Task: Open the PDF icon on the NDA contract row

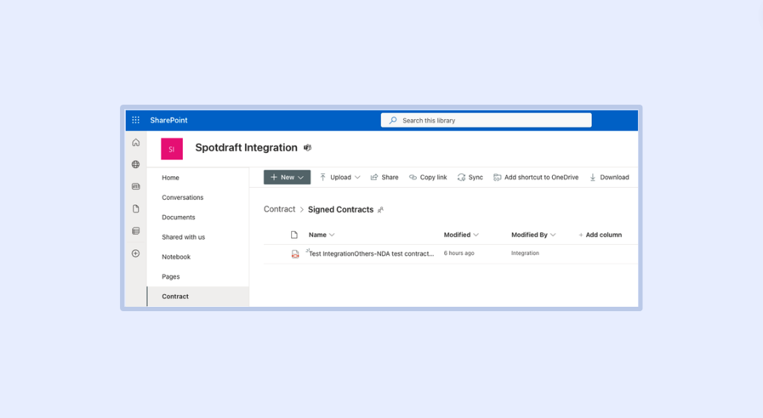Action: [295, 253]
